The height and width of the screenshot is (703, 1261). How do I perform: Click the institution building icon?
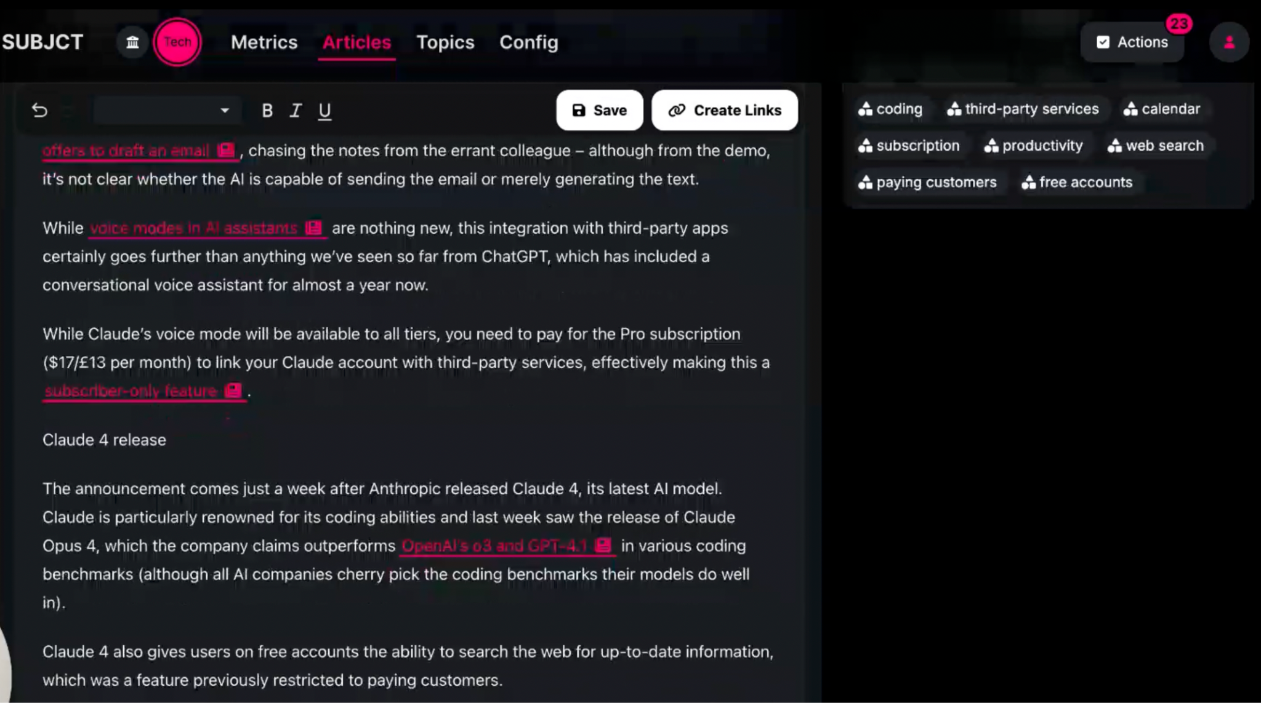[132, 42]
